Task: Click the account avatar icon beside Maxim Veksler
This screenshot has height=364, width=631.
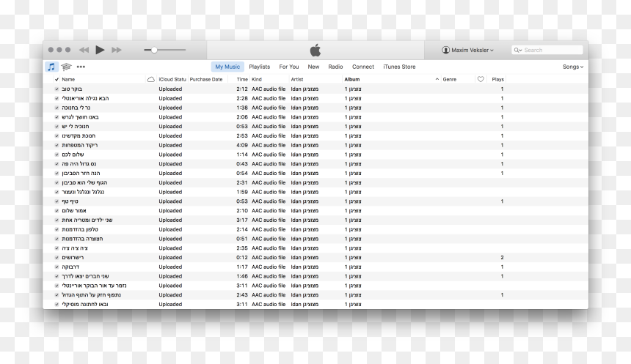Action: tap(445, 50)
